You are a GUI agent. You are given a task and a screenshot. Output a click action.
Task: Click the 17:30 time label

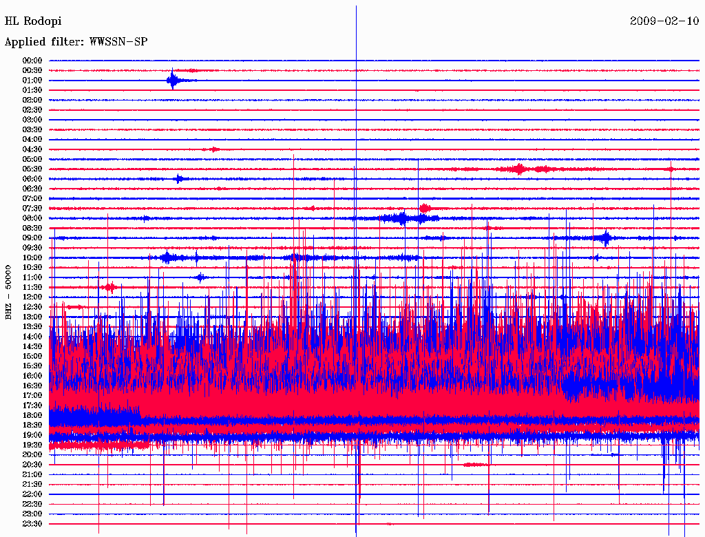click(32, 406)
